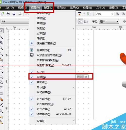The image size is (126, 130).
Task: Open 视图管理器(W) view manager
Action: (x=52, y=65)
